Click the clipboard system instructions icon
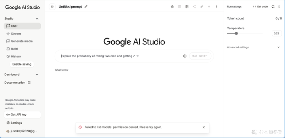 click(180, 7)
